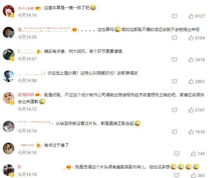This screenshot has height=178, width=211.
Task: View the cat avatar of 密猫姐姐
Action: (x=9, y=98)
